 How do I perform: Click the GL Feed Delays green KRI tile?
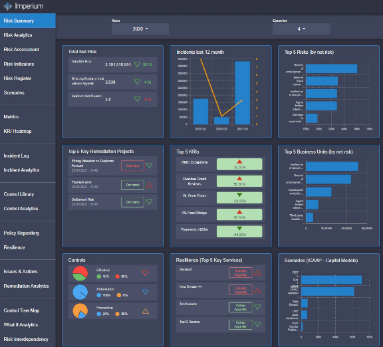239,215
